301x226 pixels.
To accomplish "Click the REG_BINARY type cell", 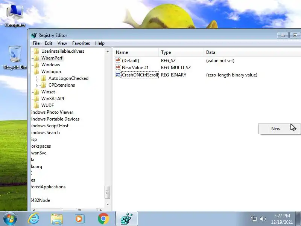I will 173,75.
